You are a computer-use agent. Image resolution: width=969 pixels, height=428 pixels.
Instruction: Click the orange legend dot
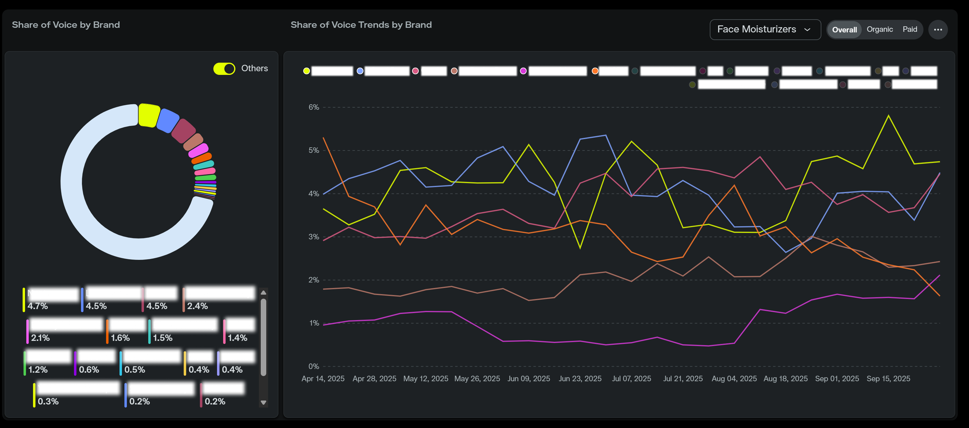[595, 71]
